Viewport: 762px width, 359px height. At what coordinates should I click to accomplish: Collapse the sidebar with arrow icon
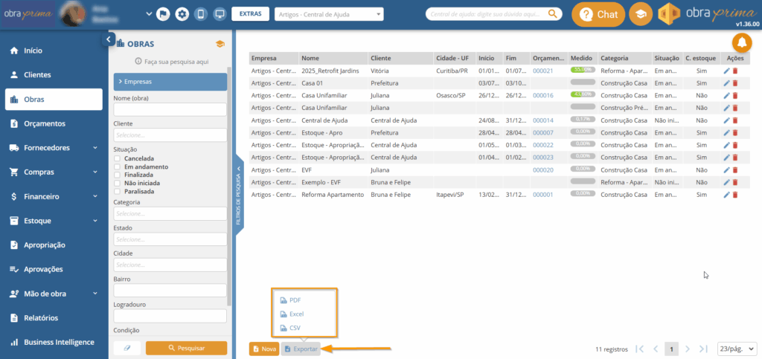109,40
